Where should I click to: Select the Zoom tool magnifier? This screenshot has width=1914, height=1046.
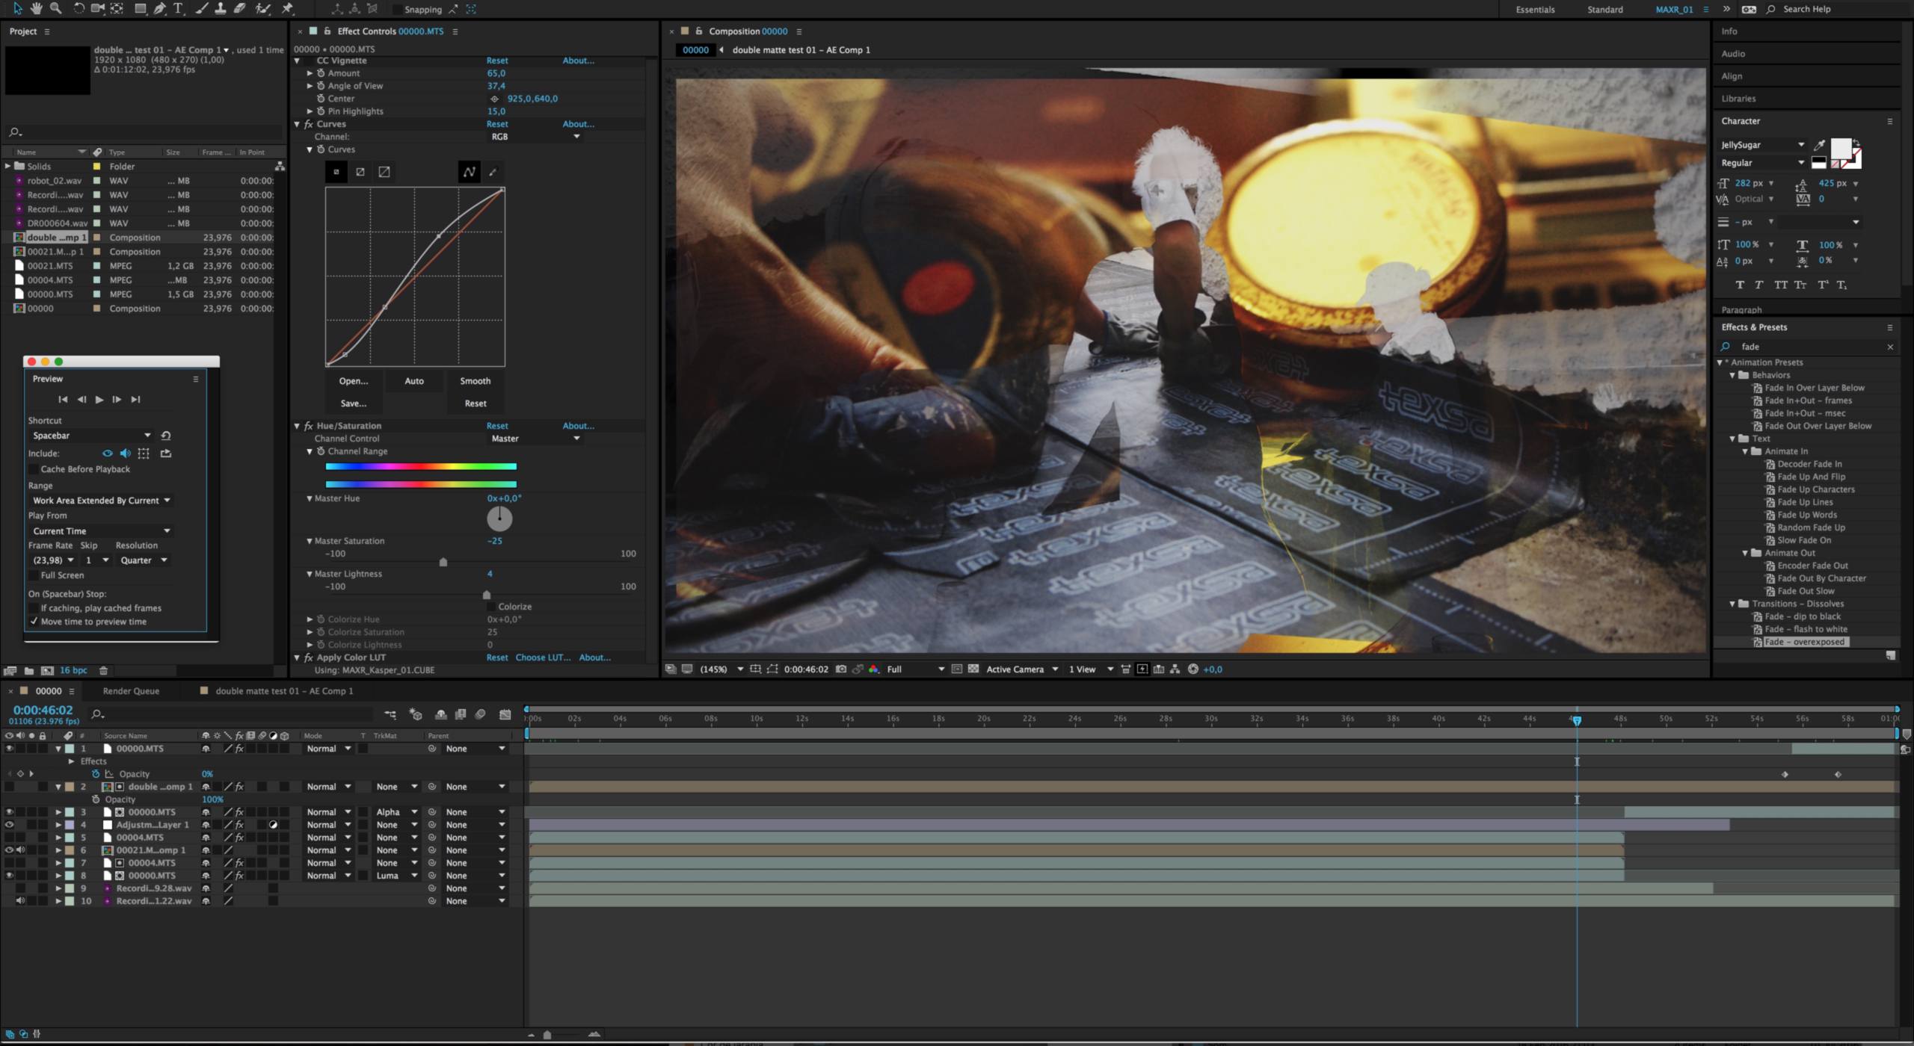pos(55,8)
